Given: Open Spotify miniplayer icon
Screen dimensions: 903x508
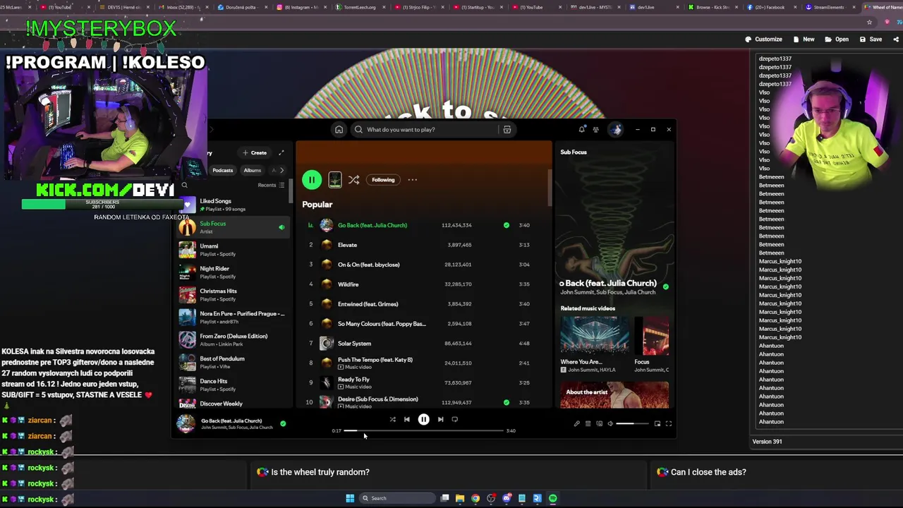Looking at the screenshot, I should tap(657, 424).
